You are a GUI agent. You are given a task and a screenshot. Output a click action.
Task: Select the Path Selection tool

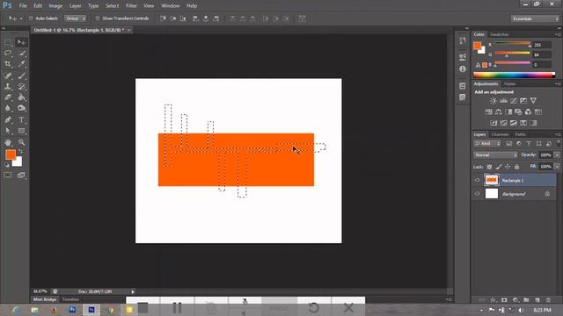8,131
